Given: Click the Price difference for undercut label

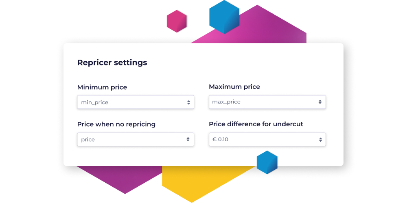Looking at the screenshot, I should click(x=256, y=124).
